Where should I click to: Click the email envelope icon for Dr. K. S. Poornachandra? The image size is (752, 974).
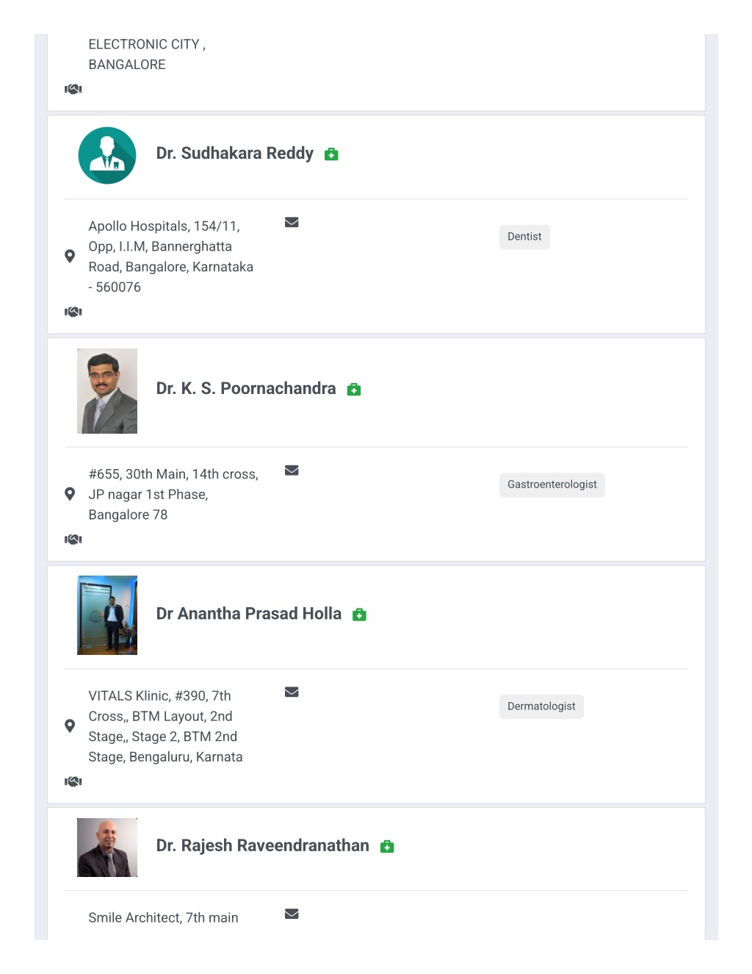click(292, 470)
